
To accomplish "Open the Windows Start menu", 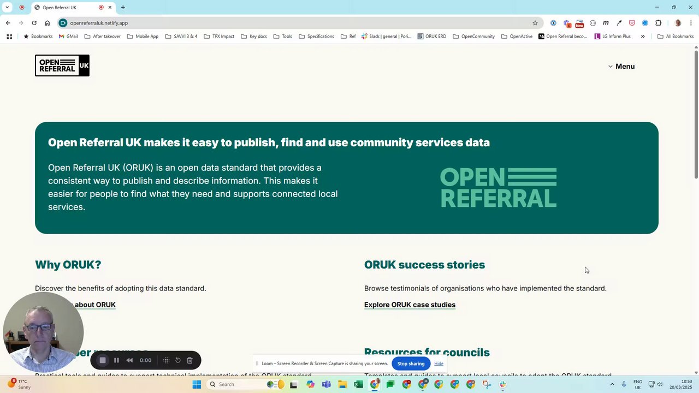I will [197, 384].
